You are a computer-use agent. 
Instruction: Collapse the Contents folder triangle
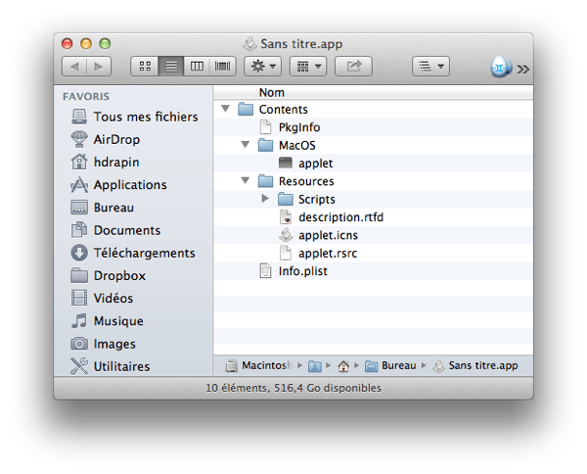[x=227, y=110]
